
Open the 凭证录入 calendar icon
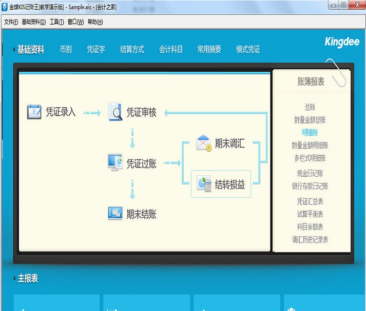click(x=34, y=112)
